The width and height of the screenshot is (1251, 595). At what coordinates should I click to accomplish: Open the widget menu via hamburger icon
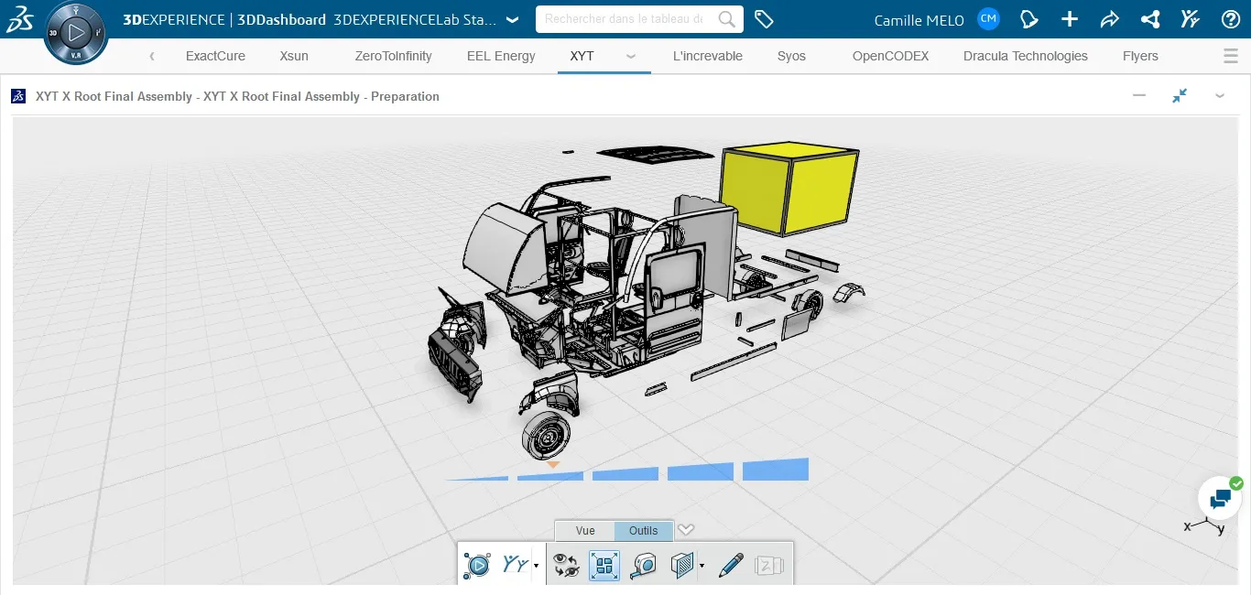point(1230,56)
